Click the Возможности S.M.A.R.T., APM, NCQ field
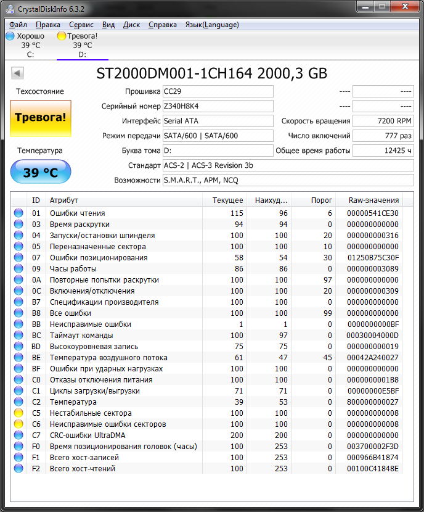424x512 pixels. [x=288, y=180]
